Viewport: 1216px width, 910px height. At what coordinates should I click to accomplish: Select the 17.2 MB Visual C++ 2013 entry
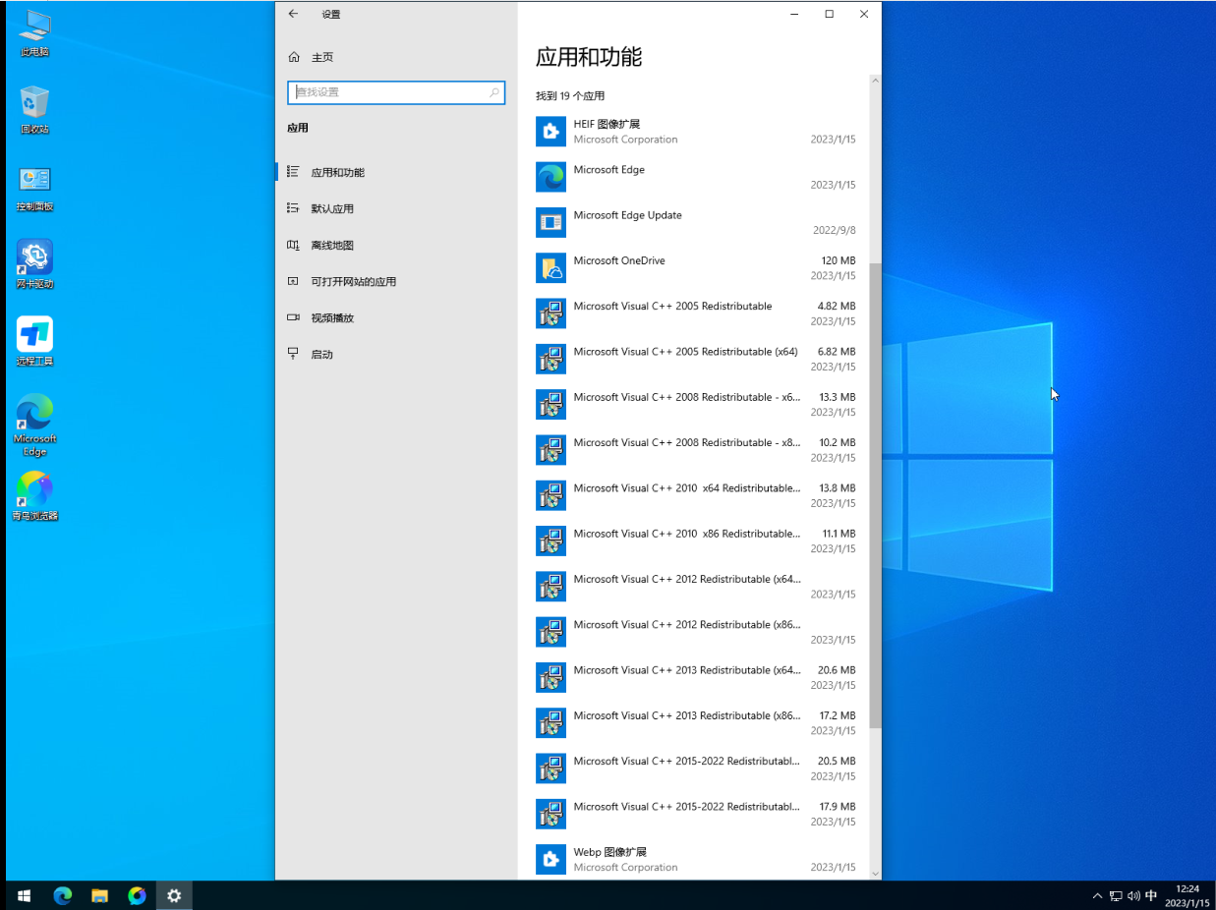(x=696, y=723)
